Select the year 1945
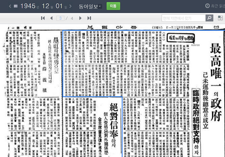 point(28,6)
